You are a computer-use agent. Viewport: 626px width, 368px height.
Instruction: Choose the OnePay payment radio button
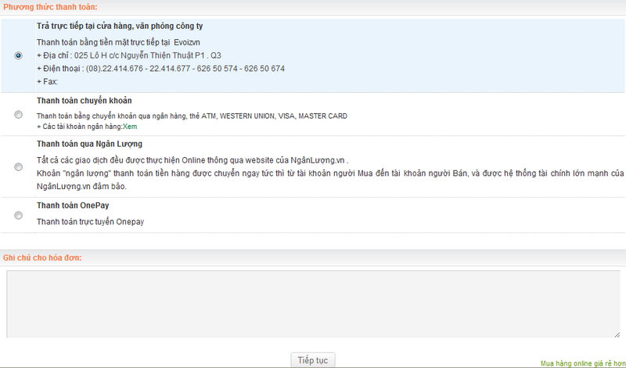(18, 216)
